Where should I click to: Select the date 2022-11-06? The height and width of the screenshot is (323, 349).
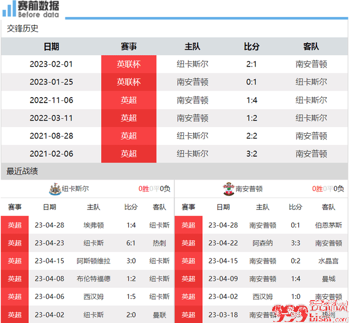51,100
